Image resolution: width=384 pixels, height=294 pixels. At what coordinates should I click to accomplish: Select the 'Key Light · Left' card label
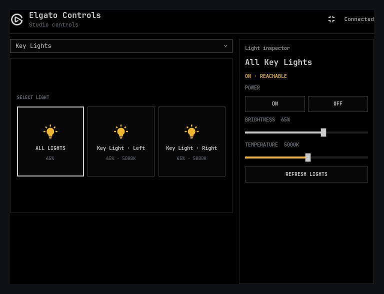tap(121, 148)
